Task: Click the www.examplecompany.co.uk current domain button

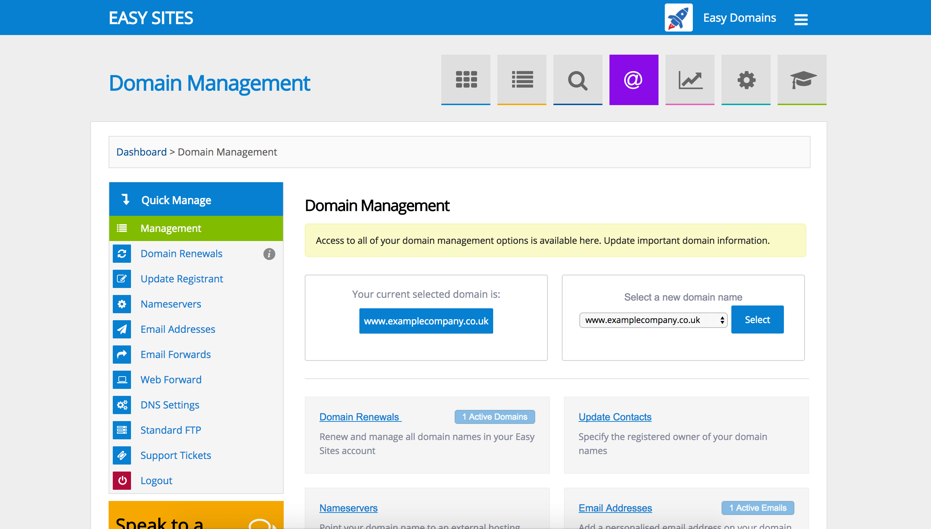Action: pos(426,321)
